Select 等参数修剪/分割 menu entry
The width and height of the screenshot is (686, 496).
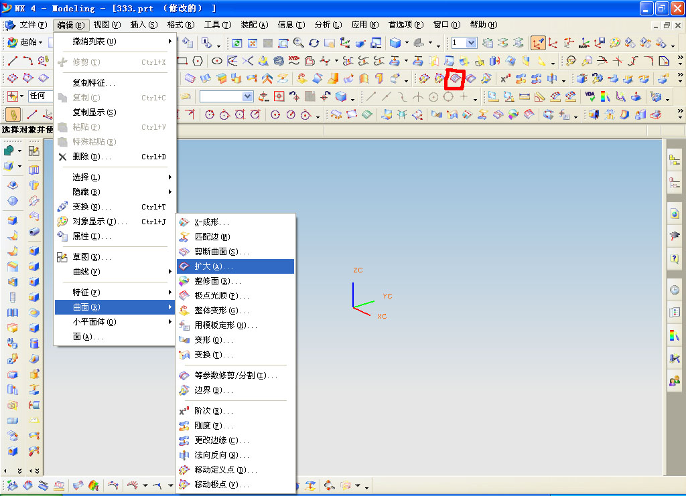pyautogui.click(x=235, y=376)
